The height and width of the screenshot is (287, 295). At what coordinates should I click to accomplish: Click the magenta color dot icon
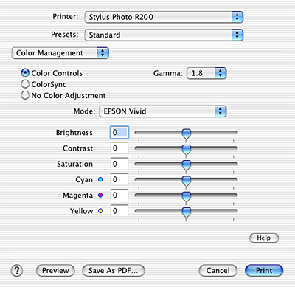coord(100,196)
